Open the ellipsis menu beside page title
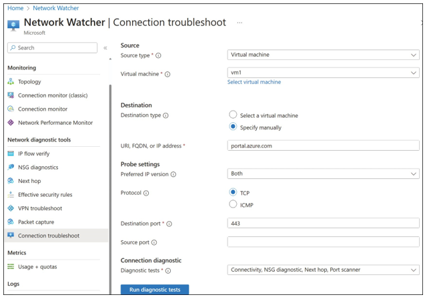 [x=240, y=23]
